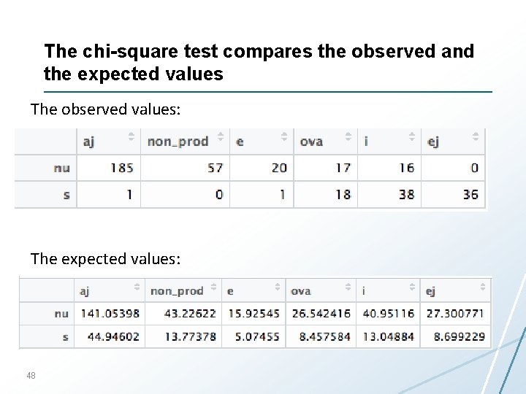This screenshot has width=526, height=394.
Task: Sort observed table by i column arrows
Action: pyautogui.click(x=412, y=136)
